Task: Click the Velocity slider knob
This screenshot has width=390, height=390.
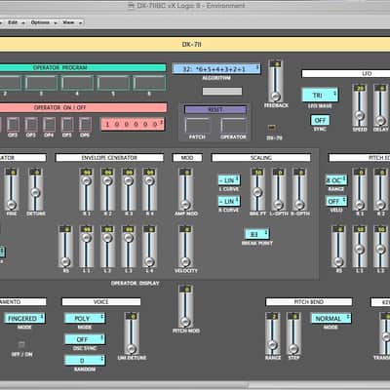Action: pyautogui.click(x=185, y=261)
